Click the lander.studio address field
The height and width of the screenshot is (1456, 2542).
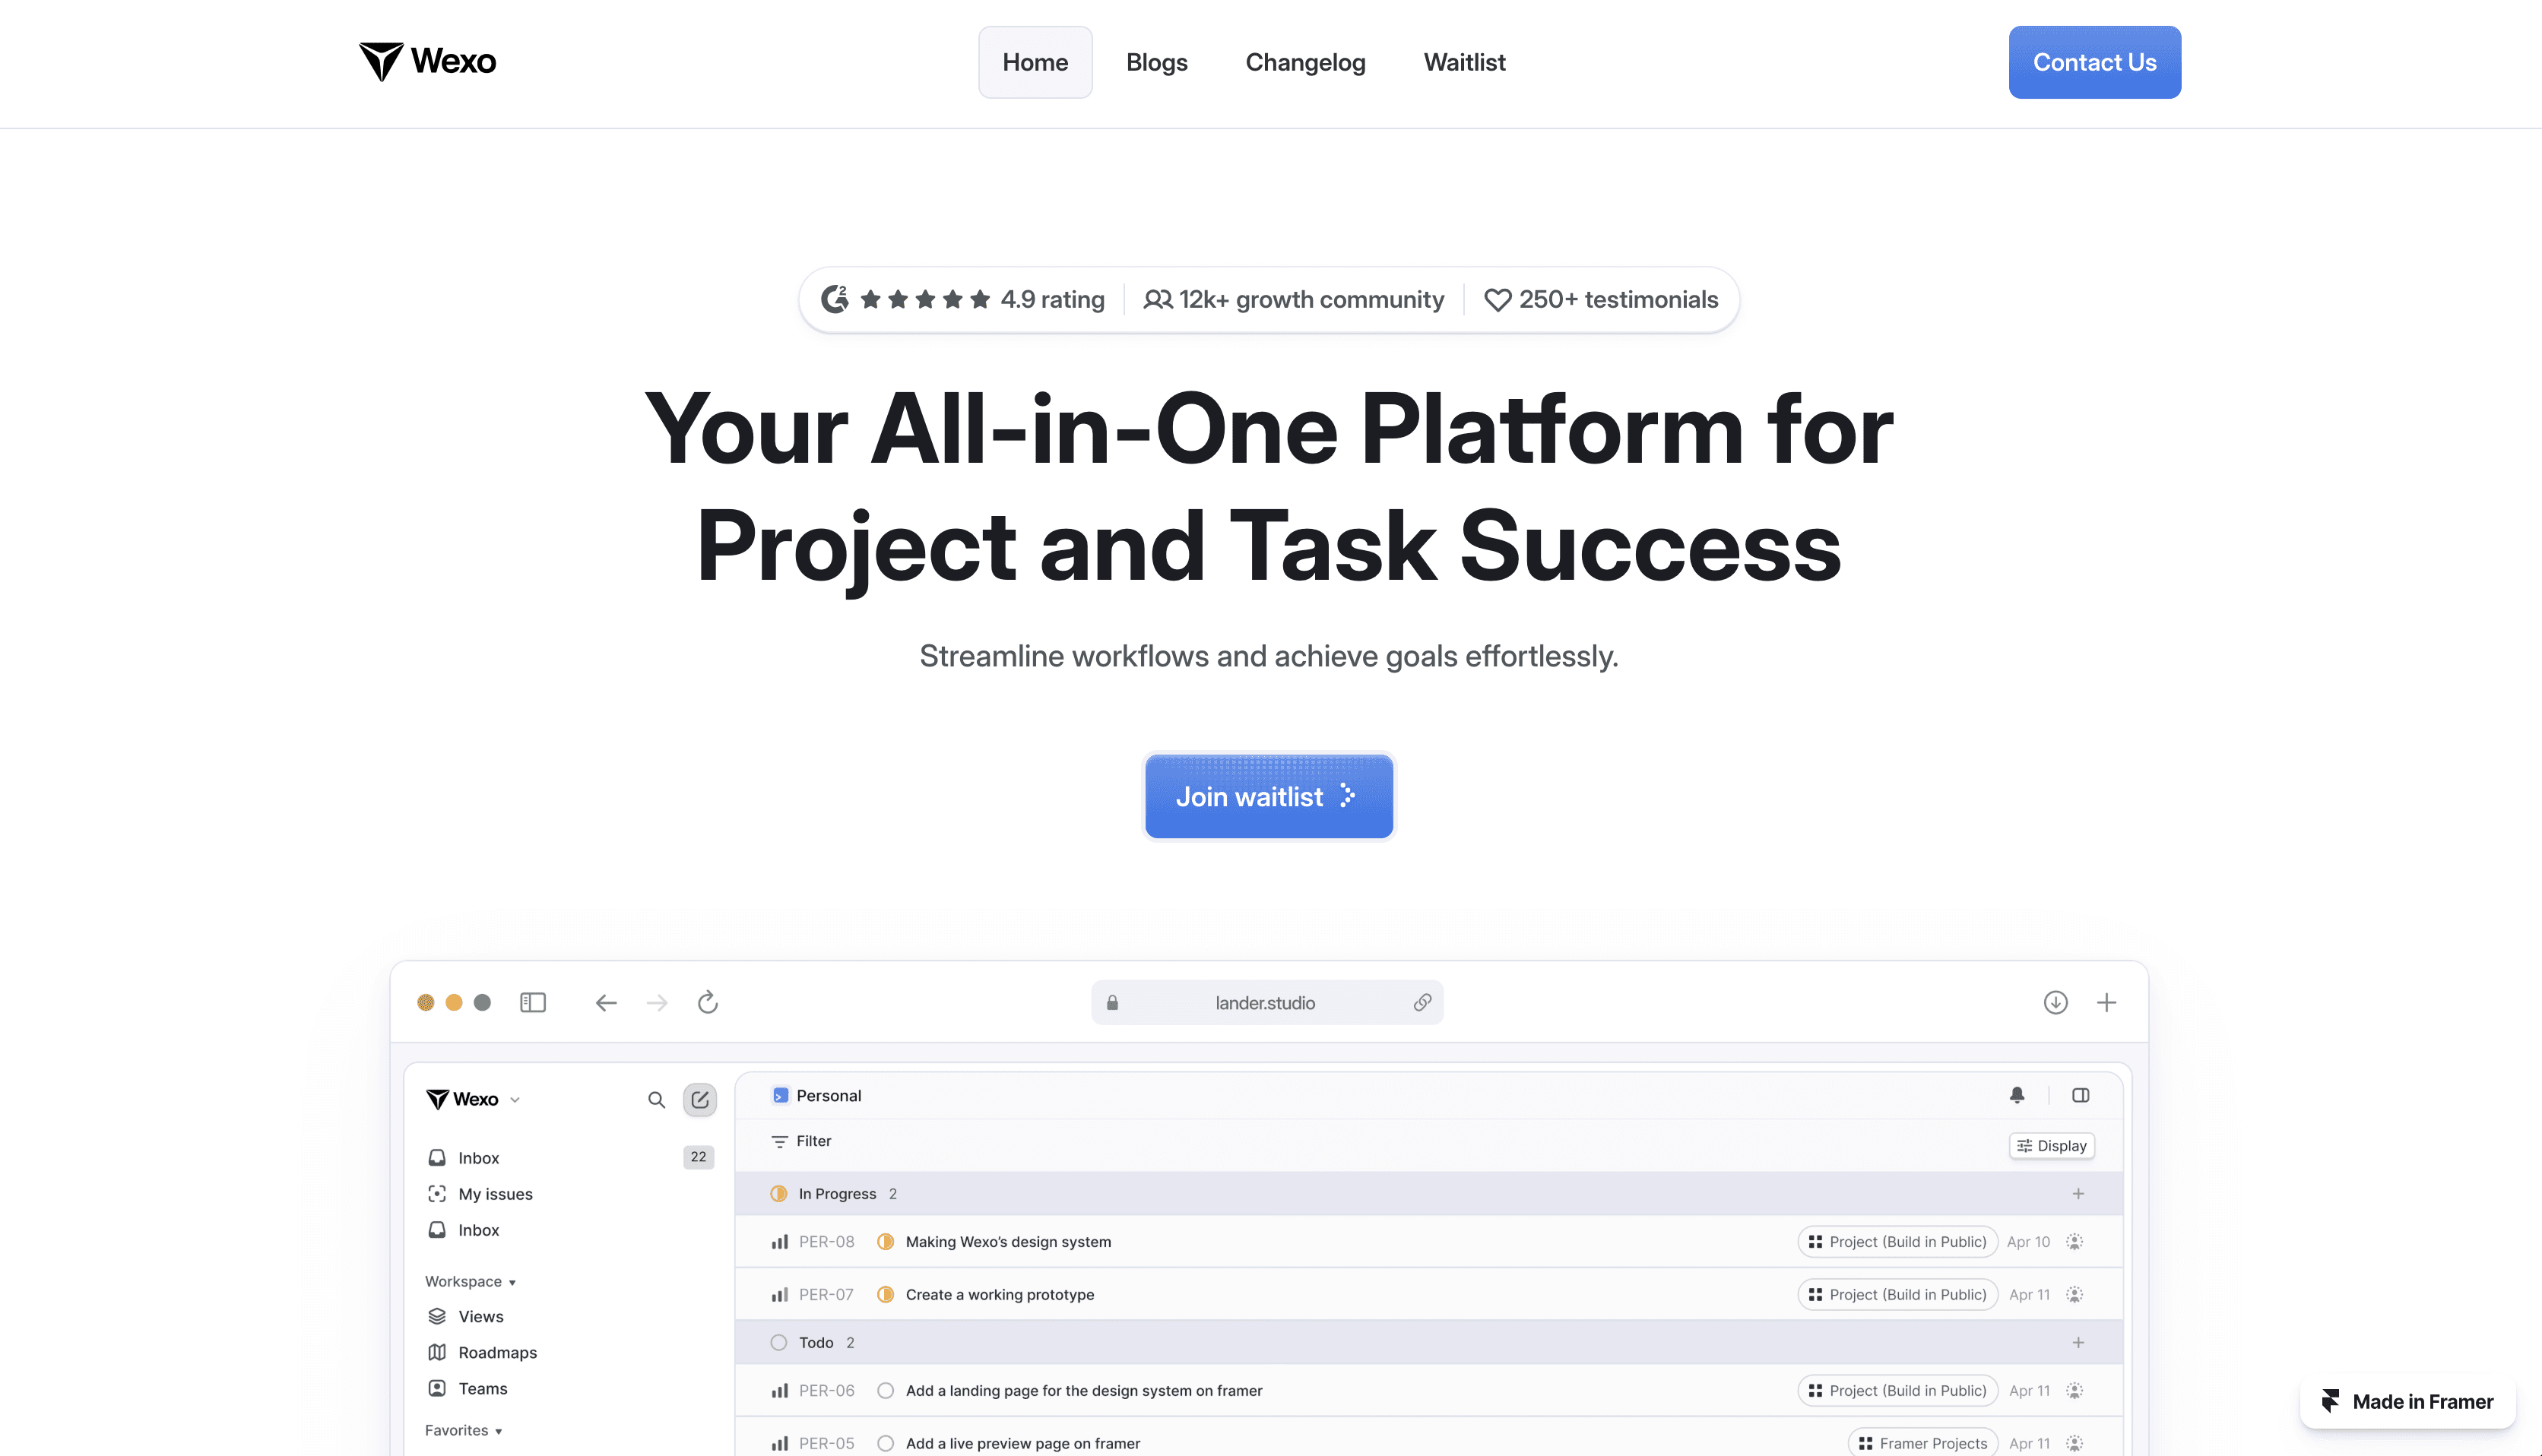click(x=1264, y=1002)
